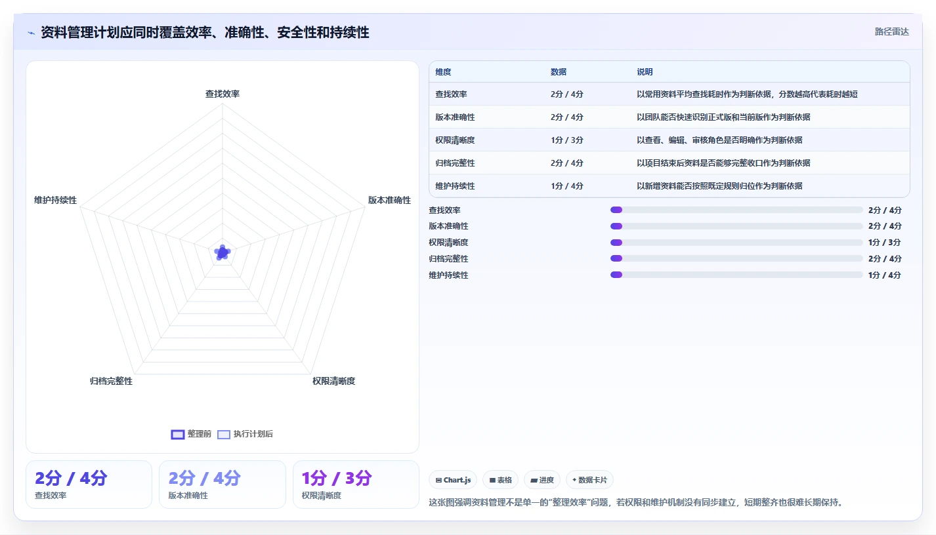The width and height of the screenshot is (936, 535).
Task: Click the 查找效率 progress bar
Action: [x=736, y=210]
